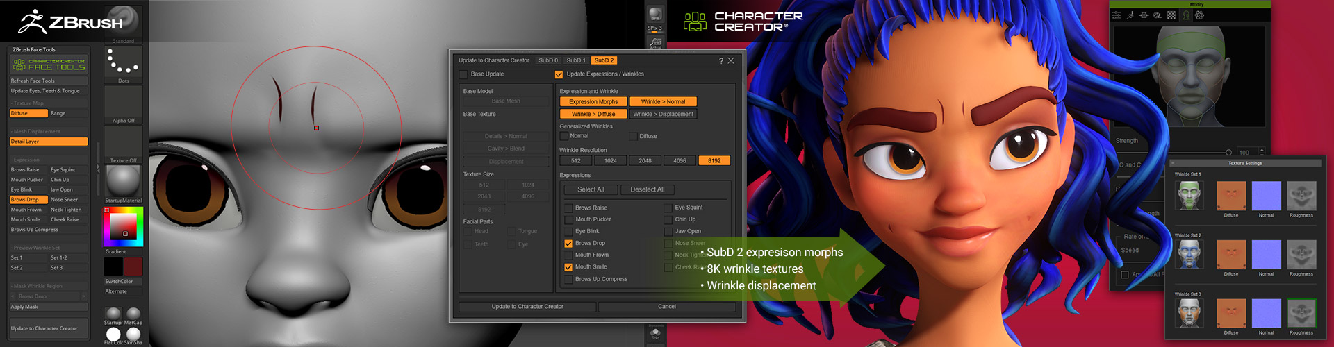This screenshot has height=347, width=1334.
Task: Click the StartupMaterial sphere icon
Action: click(123, 180)
